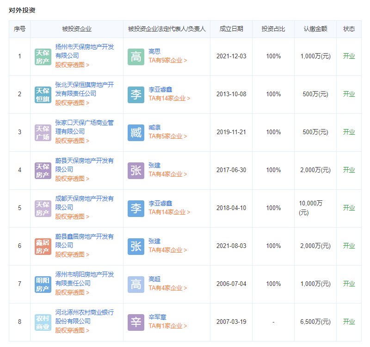Screen dimensions: 370x347
Task: Expand 股权穿透图 for 张家口天保广场
Action: (x=72, y=141)
